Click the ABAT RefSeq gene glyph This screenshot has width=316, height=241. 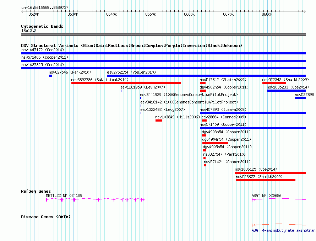[279, 200]
